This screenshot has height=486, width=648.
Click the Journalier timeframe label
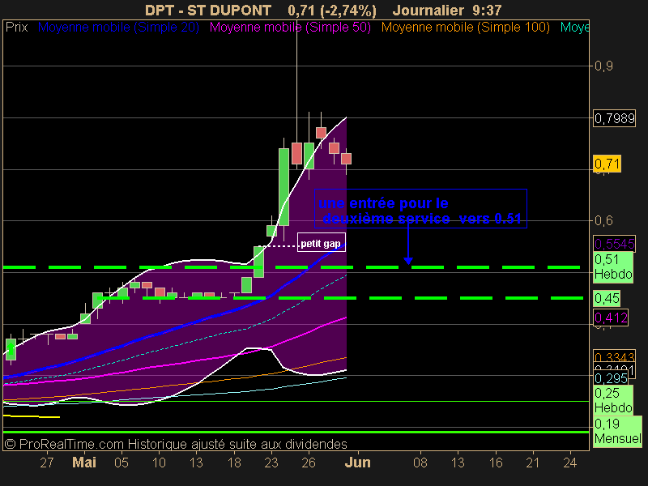click(x=428, y=10)
